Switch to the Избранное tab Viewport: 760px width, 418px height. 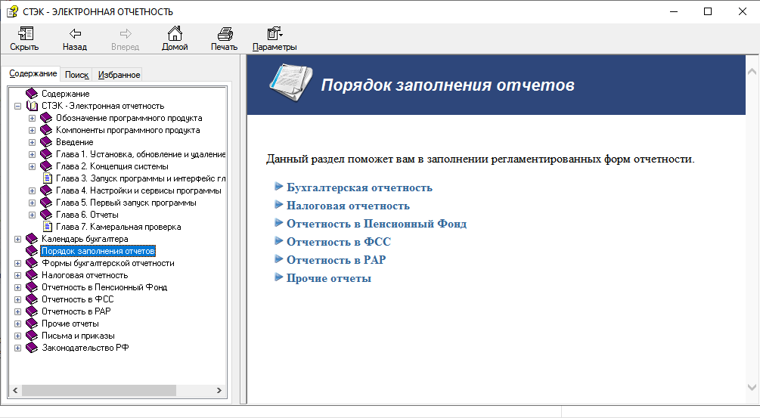[x=119, y=75]
